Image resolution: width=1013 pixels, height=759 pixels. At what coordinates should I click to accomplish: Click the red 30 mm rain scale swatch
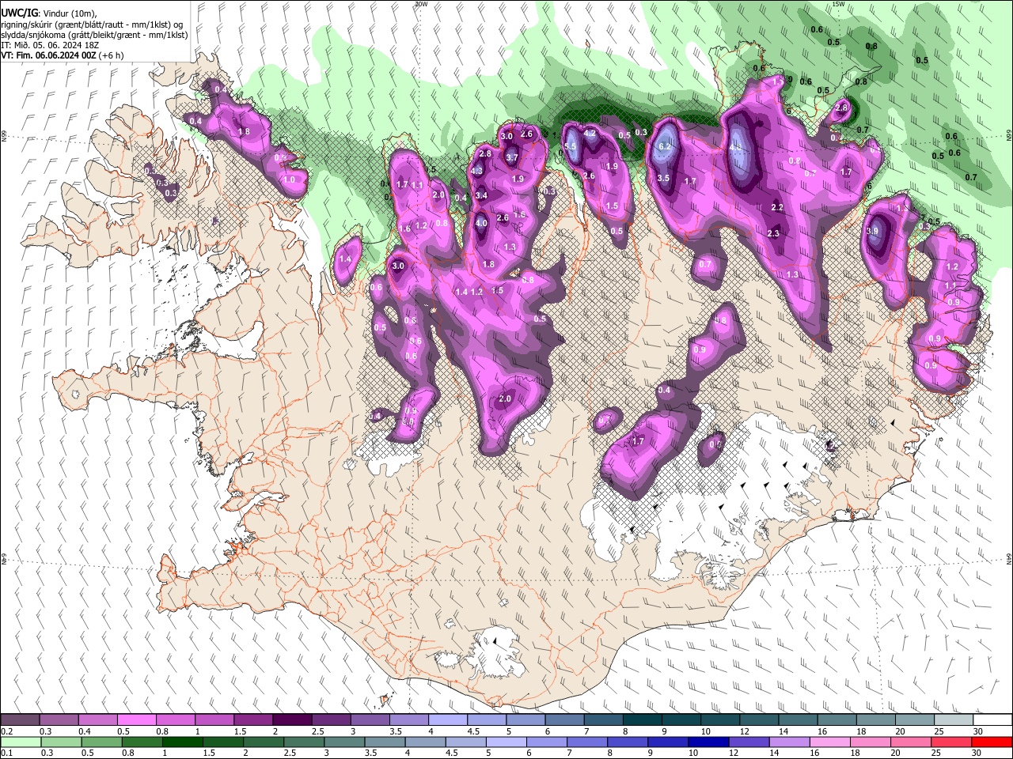pos(992,742)
